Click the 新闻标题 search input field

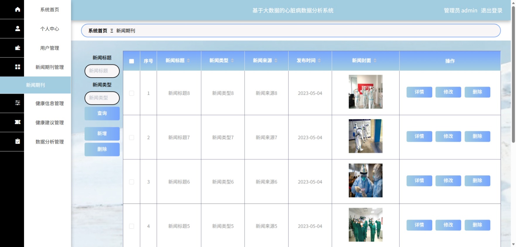102,71
